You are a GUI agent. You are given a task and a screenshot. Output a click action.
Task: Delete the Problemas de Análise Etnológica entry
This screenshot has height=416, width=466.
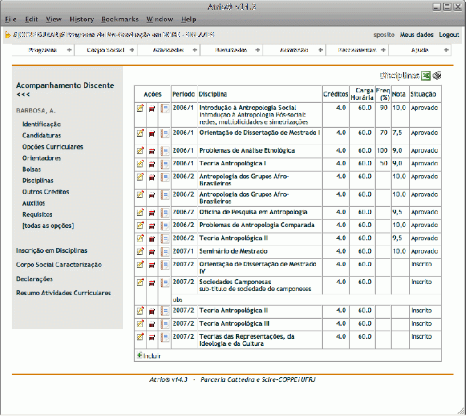click(x=152, y=151)
